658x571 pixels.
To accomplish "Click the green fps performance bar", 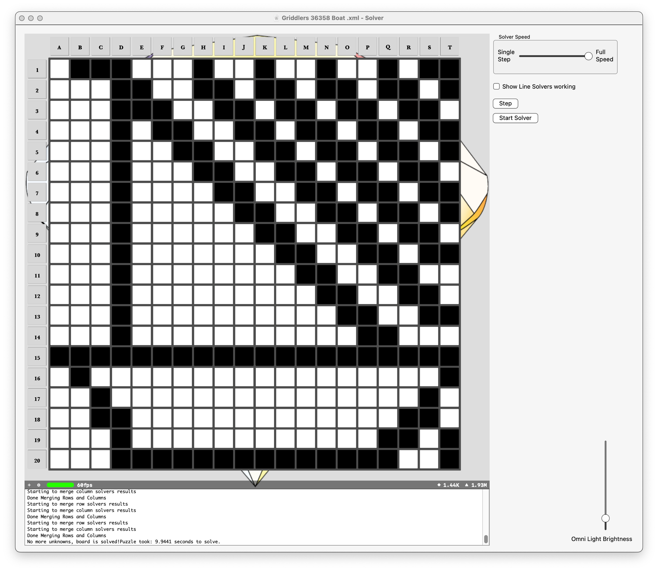I will [x=60, y=485].
